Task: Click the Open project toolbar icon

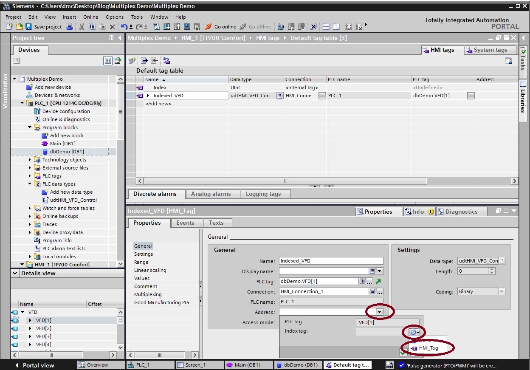Action: point(19,27)
